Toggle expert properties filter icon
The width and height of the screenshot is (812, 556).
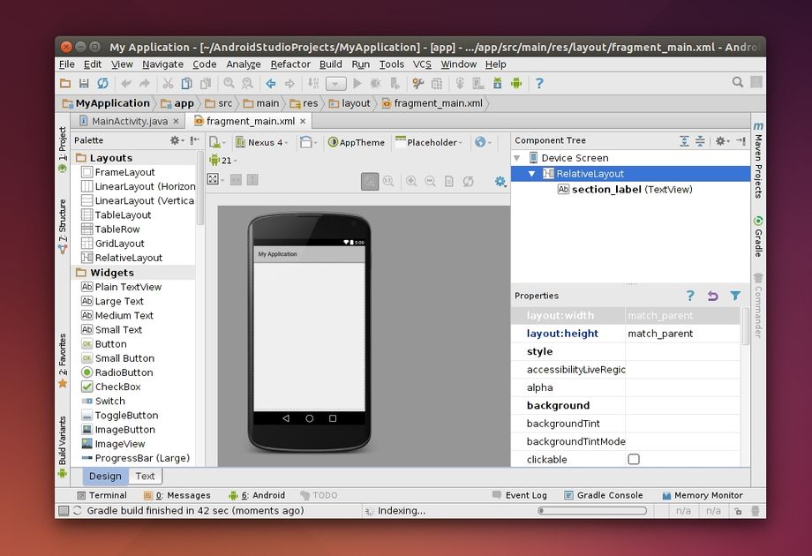[735, 296]
